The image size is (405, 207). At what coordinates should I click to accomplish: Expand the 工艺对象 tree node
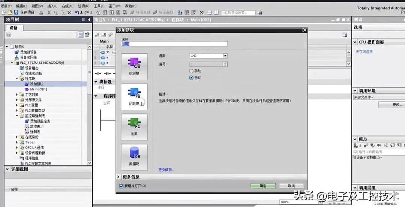click(x=17, y=95)
